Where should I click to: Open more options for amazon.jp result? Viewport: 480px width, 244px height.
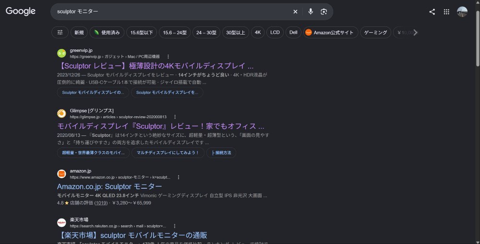[x=179, y=177]
